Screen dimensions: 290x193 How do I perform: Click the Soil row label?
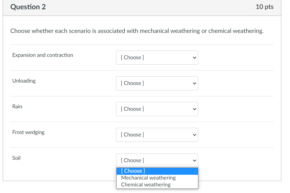point(16,158)
